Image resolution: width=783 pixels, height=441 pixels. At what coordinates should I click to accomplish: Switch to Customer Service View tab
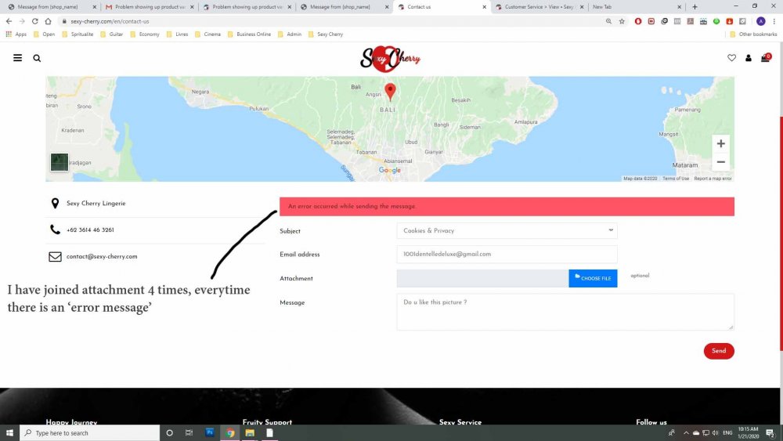(539, 7)
